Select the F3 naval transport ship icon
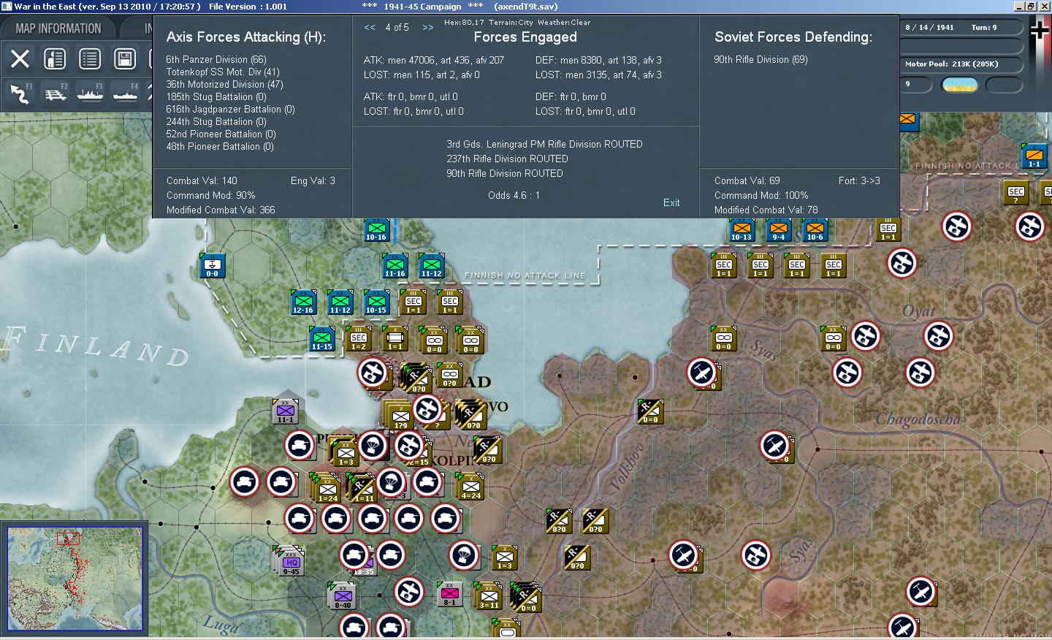Viewport: 1052px width, 640px height. pos(90,93)
